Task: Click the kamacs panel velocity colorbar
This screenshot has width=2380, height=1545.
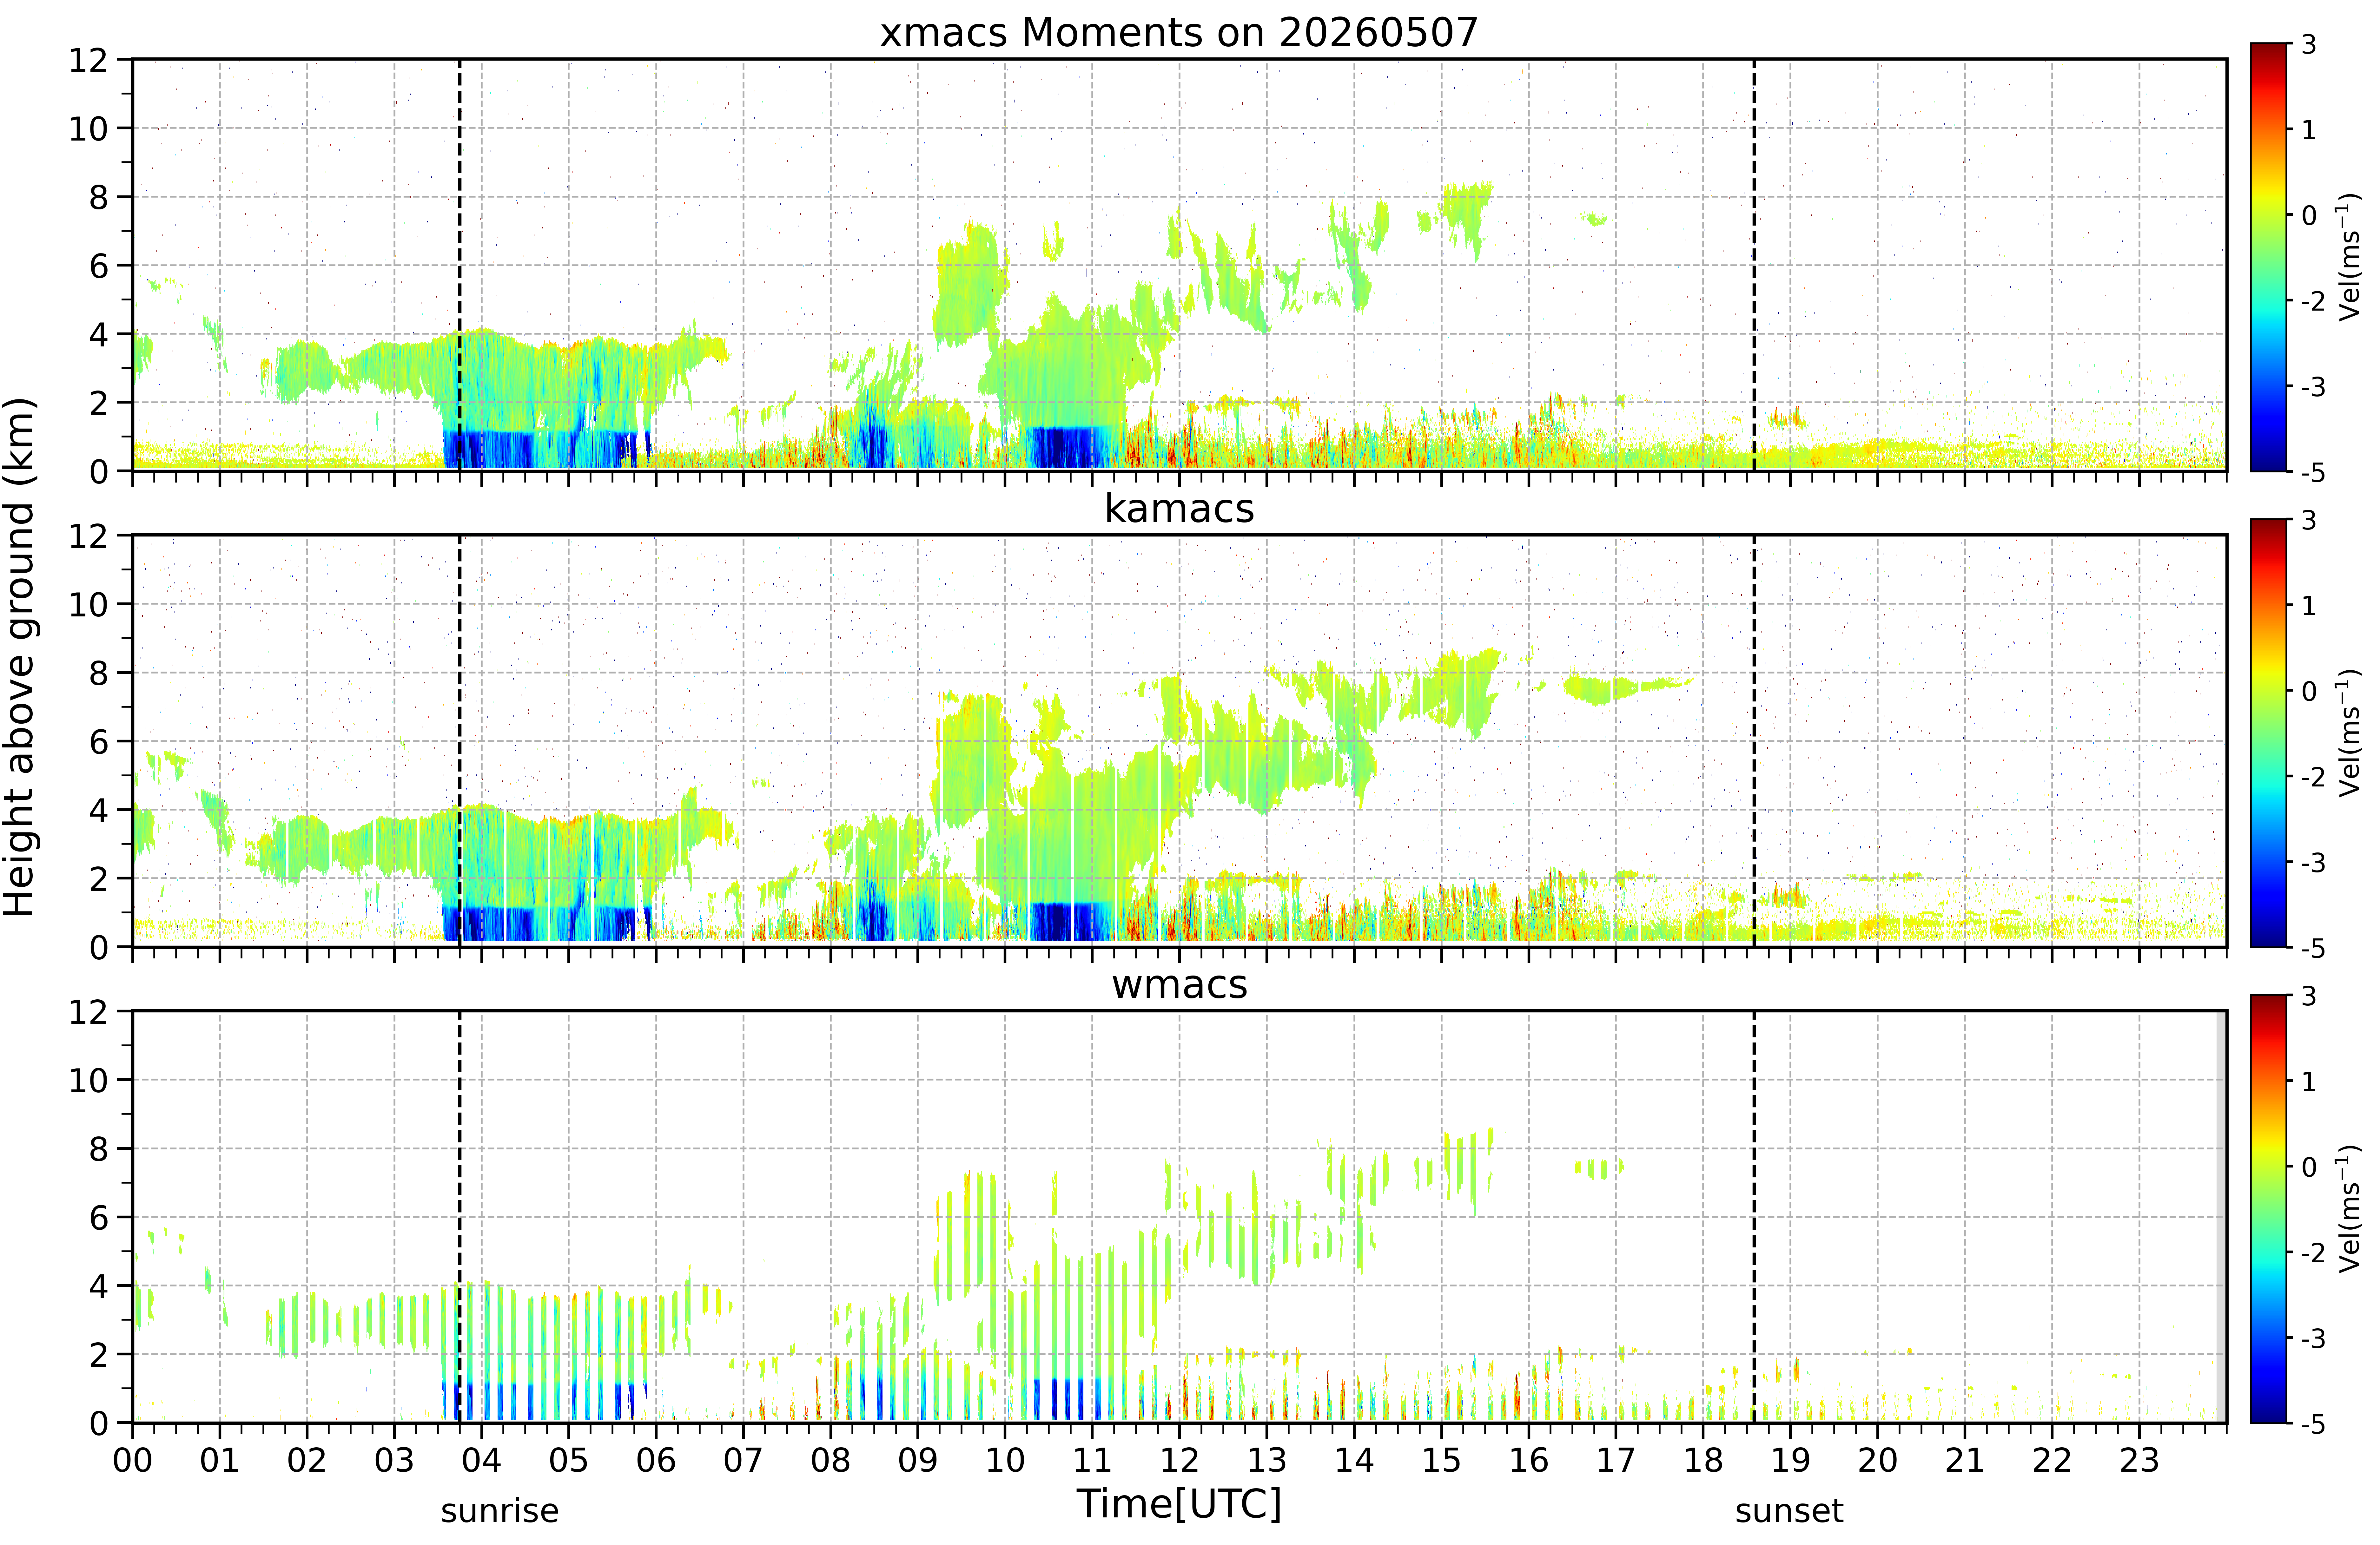Action: click(2269, 733)
